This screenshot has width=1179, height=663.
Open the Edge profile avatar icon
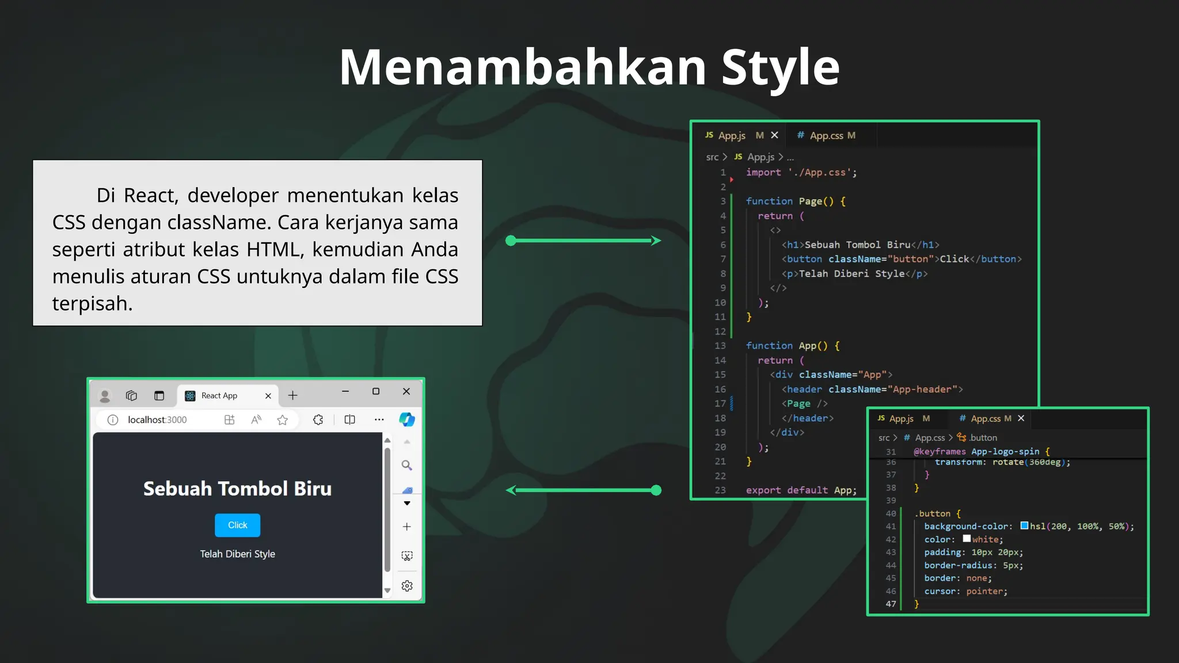click(105, 396)
